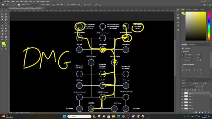This screenshot has width=212, height=119.
Task: Click the yellow foreground color swatch in toolbar
Action: click(3, 43)
